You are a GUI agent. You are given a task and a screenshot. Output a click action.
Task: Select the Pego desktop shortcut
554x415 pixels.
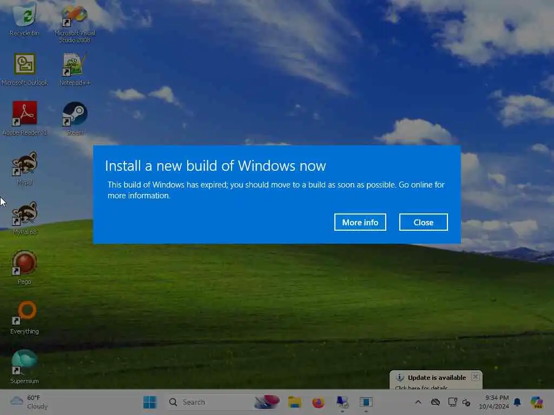click(24, 268)
